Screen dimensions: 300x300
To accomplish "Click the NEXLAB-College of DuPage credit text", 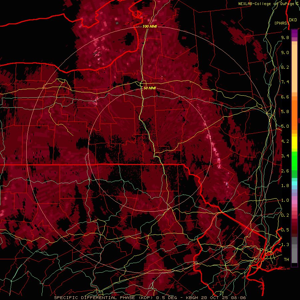I will (269, 4).
